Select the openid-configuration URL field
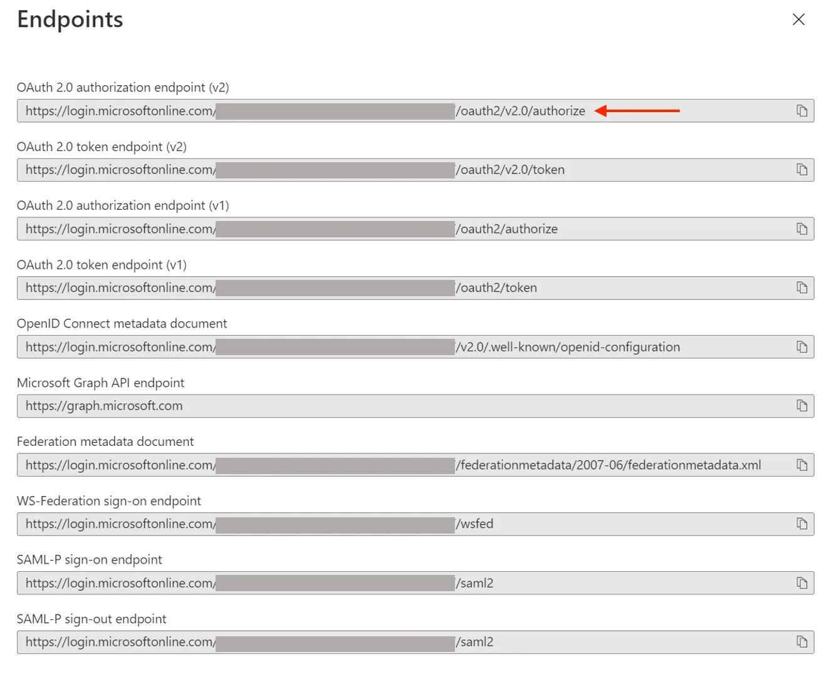Viewport: 834px width, 682px height. [415, 347]
